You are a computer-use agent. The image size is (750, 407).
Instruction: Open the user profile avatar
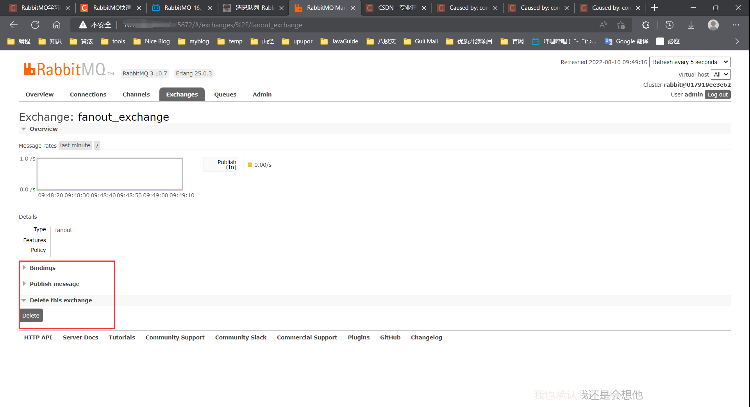713,25
